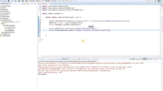Toggle Show Console When Standard Out Changes

click(x=144, y=59)
